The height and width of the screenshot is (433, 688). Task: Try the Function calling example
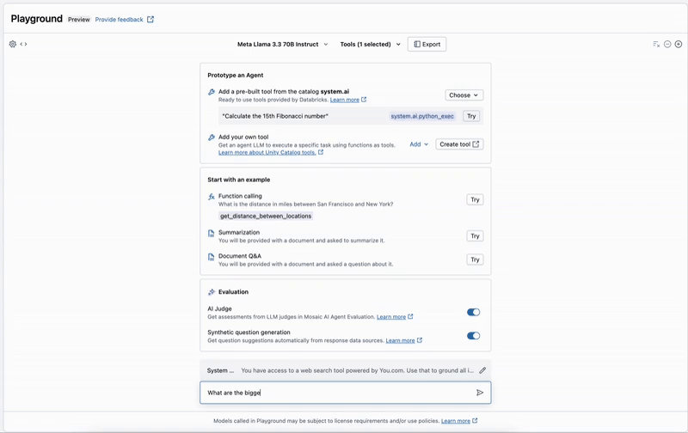pyautogui.click(x=474, y=199)
